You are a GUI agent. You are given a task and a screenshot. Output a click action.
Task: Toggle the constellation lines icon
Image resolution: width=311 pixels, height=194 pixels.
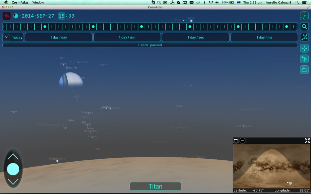pyautogui.click(x=304, y=37)
